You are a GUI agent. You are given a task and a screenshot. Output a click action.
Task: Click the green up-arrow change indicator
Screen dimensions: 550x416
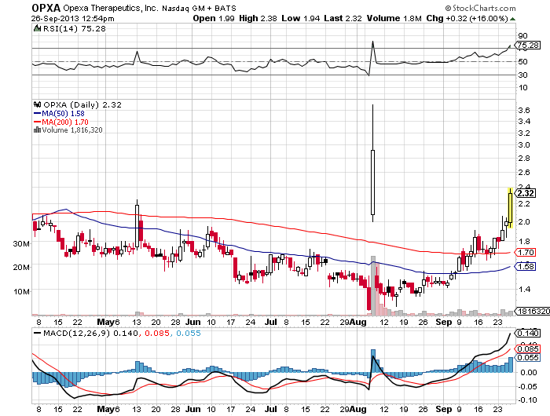(x=512, y=19)
